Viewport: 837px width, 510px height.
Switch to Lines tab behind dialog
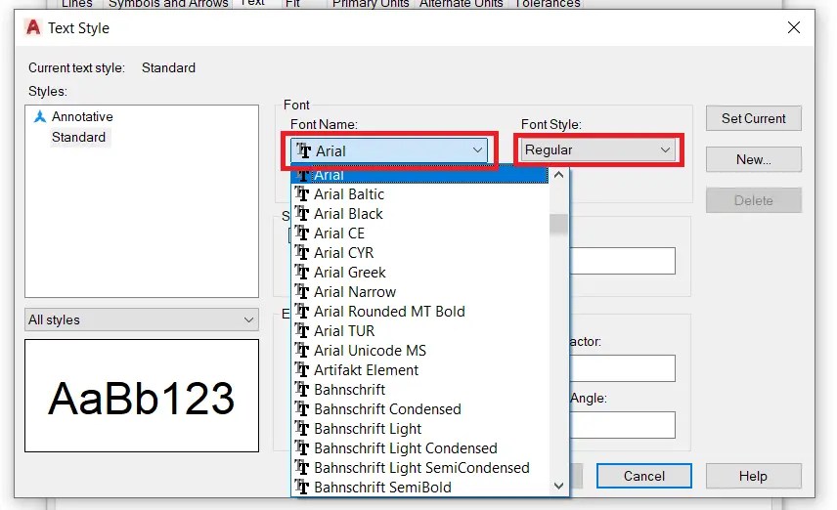click(77, 4)
